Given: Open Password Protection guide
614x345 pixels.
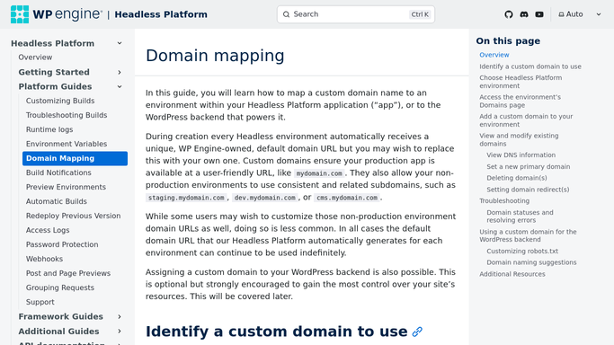Looking at the screenshot, I should 62,244.
